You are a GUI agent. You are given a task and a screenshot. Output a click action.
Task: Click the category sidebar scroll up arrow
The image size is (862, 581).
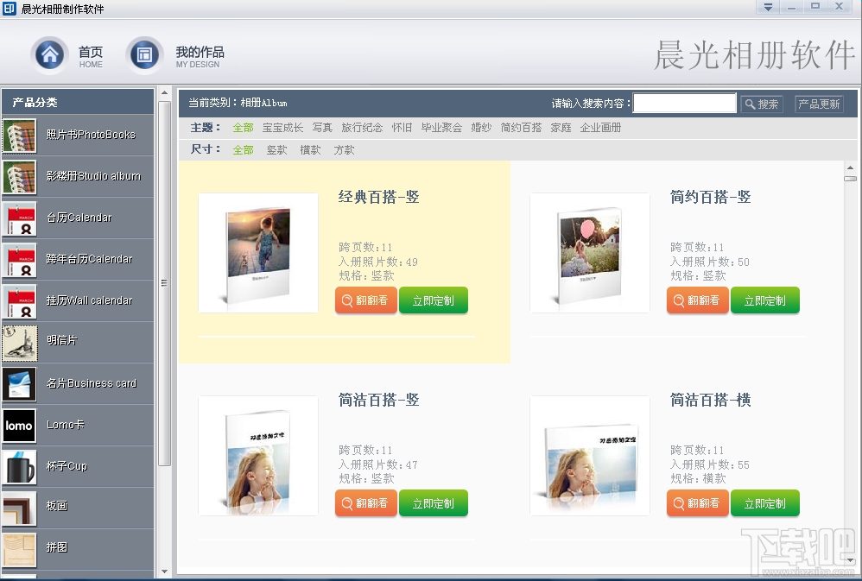pyautogui.click(x=164, y=93)
